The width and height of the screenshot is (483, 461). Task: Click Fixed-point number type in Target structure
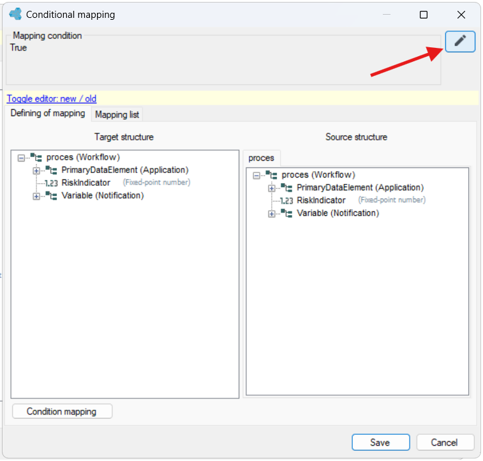click(x=157, y=183)
